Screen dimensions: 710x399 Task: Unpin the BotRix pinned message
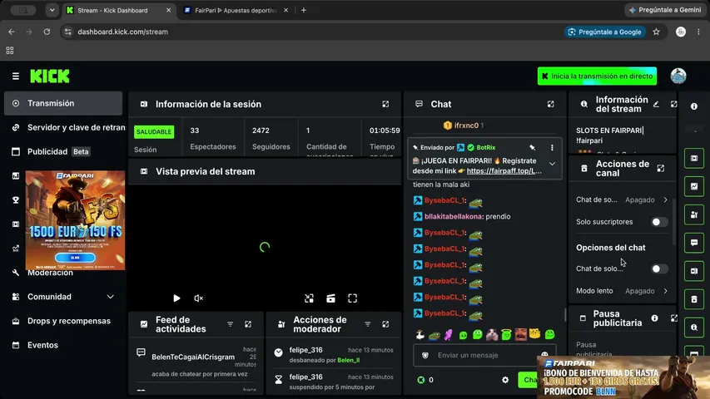pos(533,147)
